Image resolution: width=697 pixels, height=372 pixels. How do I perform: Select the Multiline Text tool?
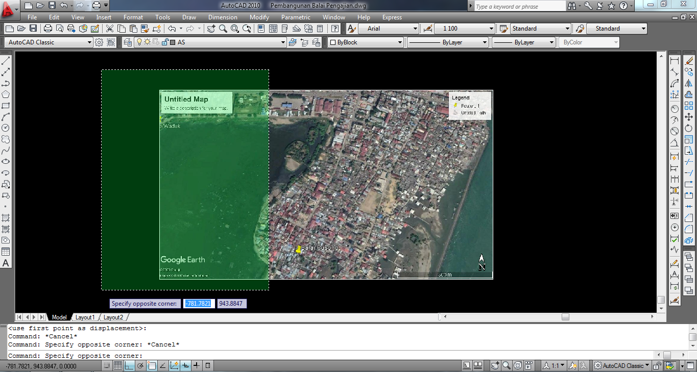click(6, 263)
